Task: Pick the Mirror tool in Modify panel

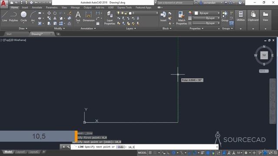Action: [55, 18]
